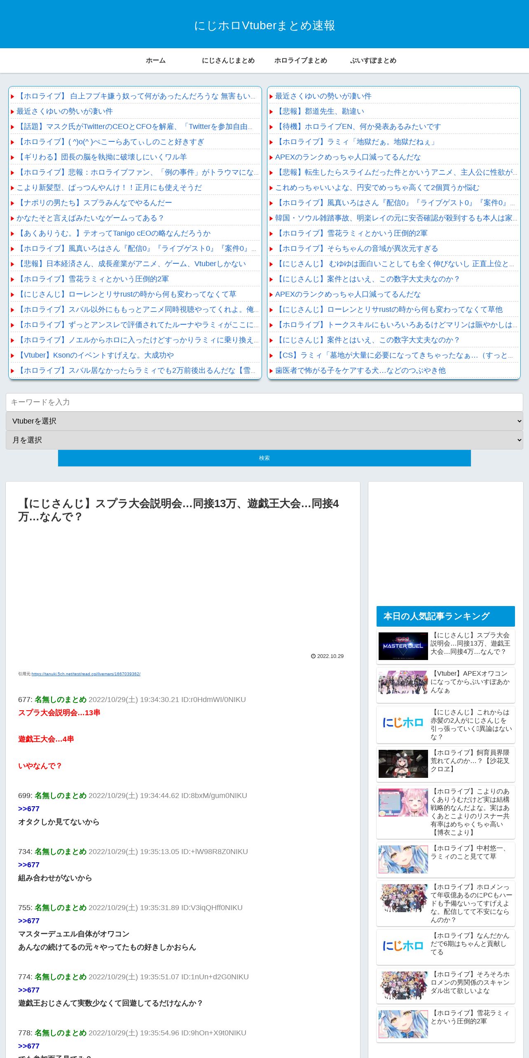Click 飼育員界隈 ranking thumbnail
The image size is (529, 1058).
tap(403, 764)
